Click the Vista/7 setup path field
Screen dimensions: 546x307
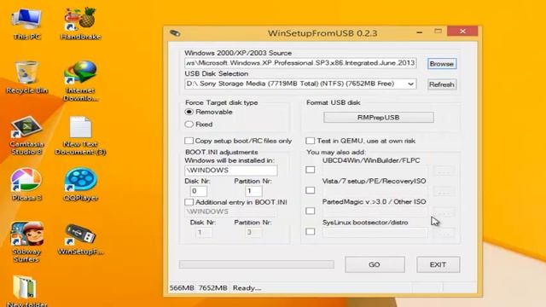tap(375, 191)
